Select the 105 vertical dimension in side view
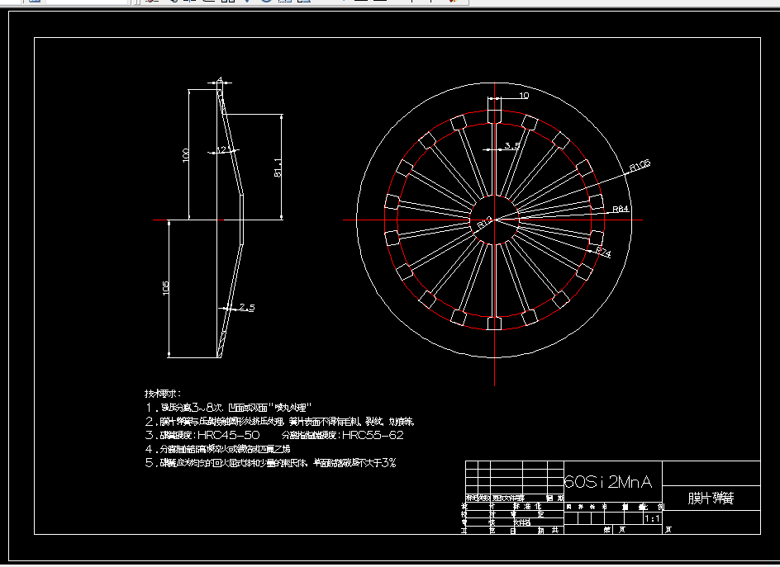 pyautogui.click(x=165, y=288)
